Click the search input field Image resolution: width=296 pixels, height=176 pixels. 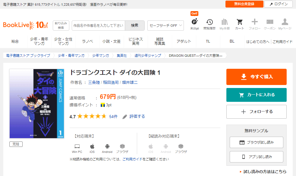[99, 26]
